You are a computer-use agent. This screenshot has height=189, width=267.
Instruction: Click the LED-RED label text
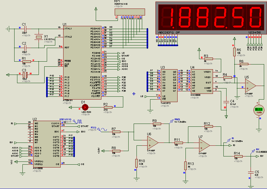tap(86, 112)
